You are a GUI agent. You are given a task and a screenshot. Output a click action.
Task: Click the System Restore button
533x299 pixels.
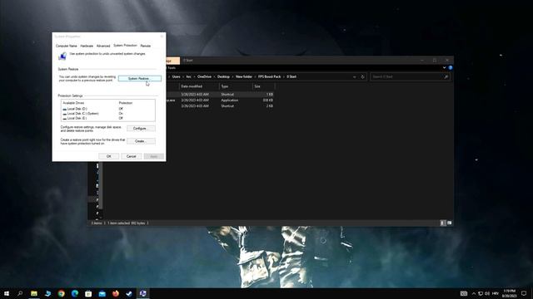tap(140, 78)
